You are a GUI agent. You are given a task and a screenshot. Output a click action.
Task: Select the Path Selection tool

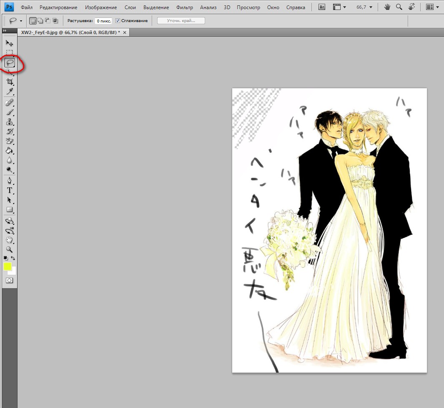point(10,200)
